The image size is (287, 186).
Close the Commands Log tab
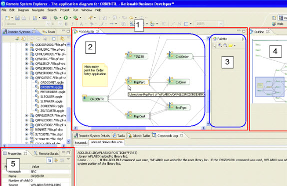[x=181, y=135]
